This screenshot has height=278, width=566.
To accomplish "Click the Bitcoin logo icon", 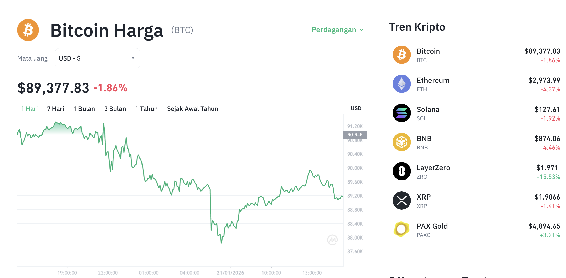I will point(401,54).
